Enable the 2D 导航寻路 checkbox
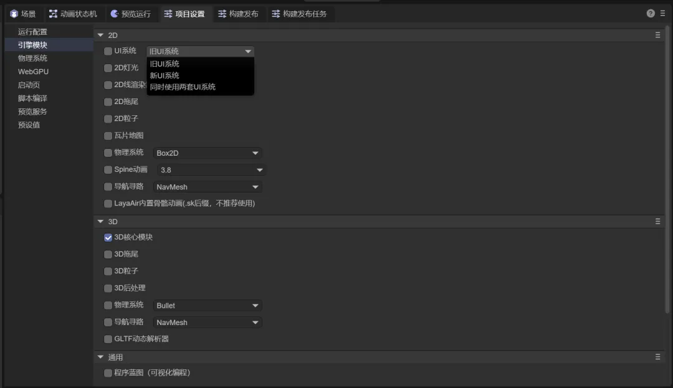 tap(108, 187)
